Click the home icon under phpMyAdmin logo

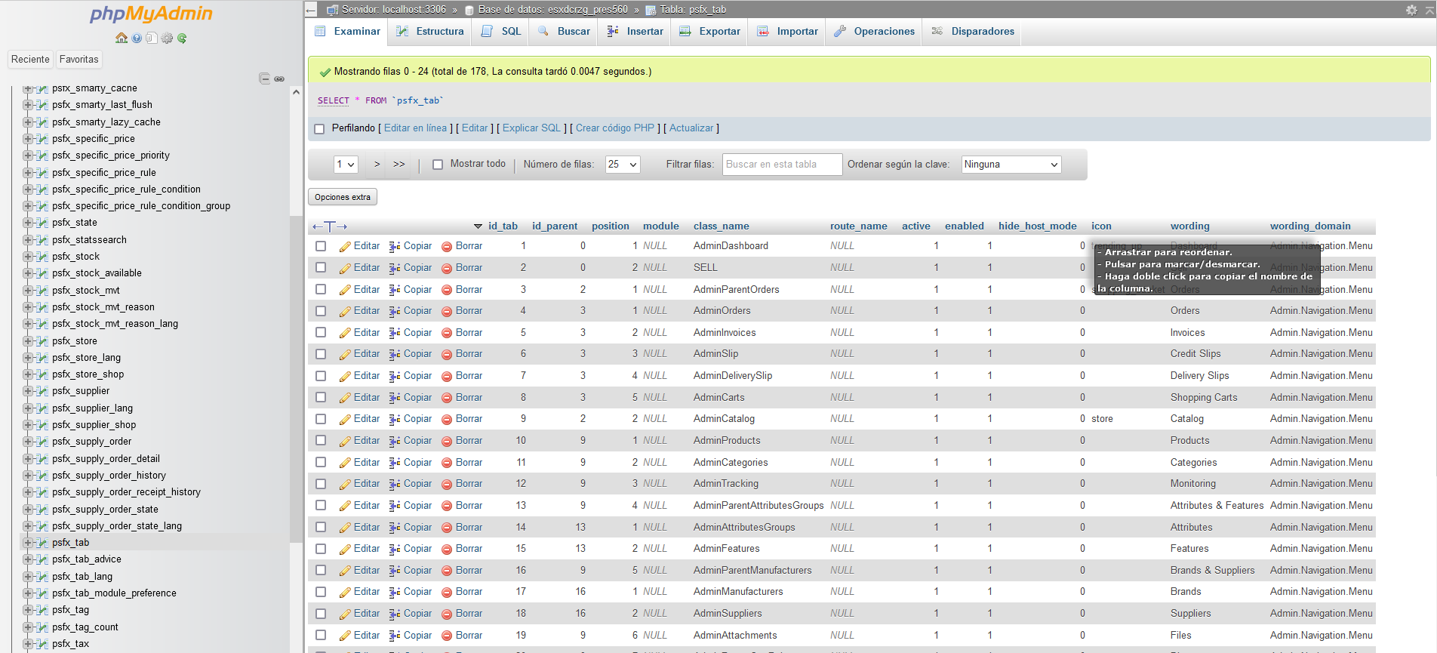[121, 39]
